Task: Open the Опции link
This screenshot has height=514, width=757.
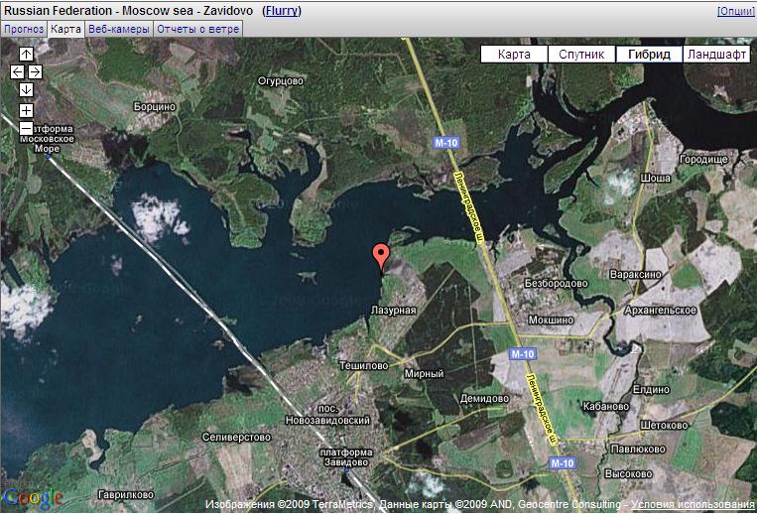Action: click(x=734, y=11)
